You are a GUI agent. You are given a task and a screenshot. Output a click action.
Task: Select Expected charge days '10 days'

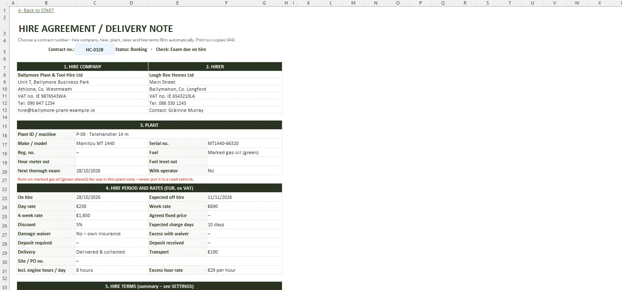pos(244,225)
